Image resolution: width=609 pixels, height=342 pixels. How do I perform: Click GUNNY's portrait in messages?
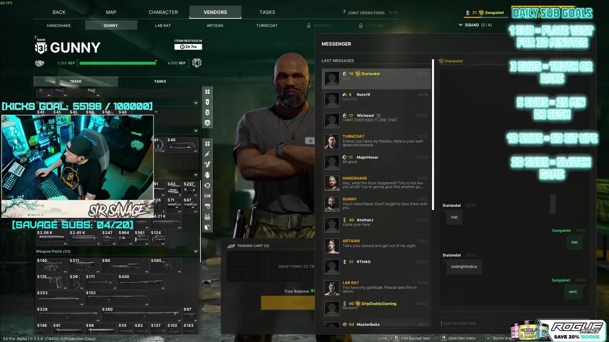point(332,204)
